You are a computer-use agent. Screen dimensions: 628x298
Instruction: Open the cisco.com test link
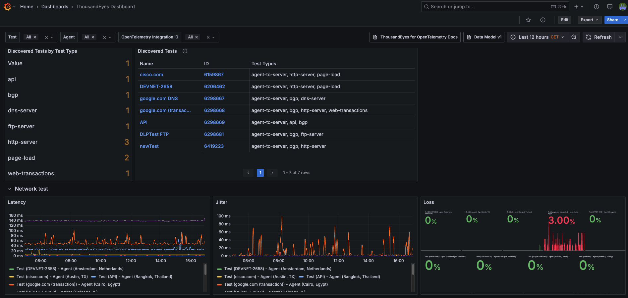(x=151, y=75)
